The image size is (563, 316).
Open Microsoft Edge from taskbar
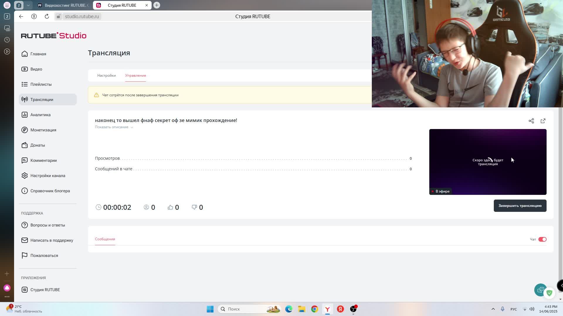coord(289,309)
